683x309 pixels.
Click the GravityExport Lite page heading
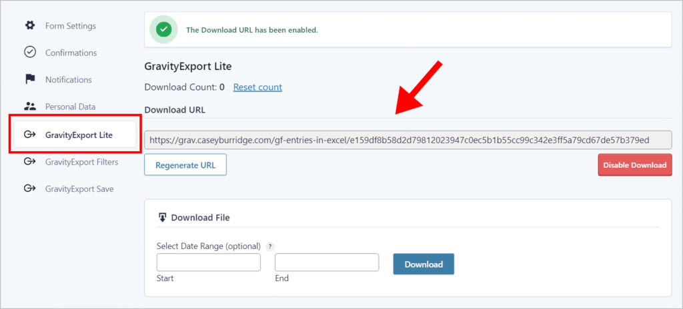click(x=187, y=67)
